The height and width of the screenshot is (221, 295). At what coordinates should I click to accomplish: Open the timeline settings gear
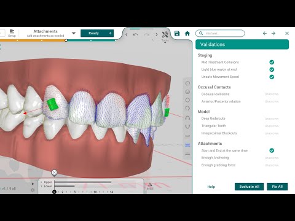(33, 190)
